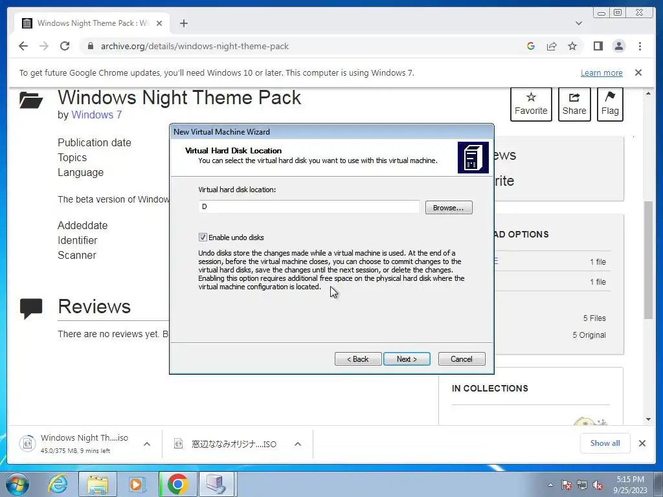Click the '5 Files' download text
The height and width of the screenshot is (497, 663).
click(x=594, y=318)
